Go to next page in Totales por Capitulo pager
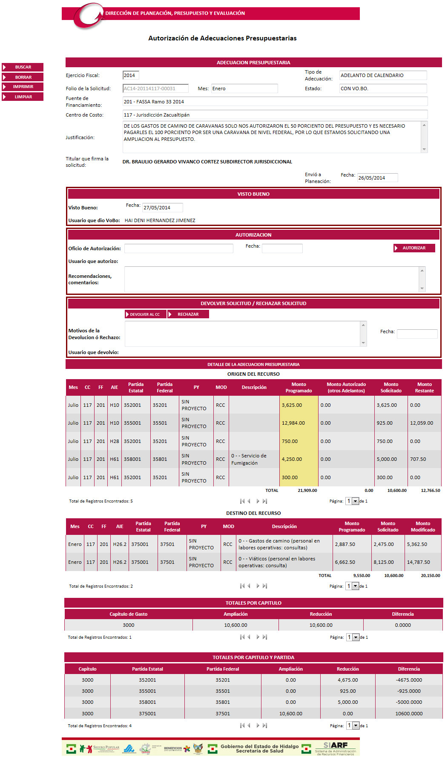The image size is (445, 757). 258,637
